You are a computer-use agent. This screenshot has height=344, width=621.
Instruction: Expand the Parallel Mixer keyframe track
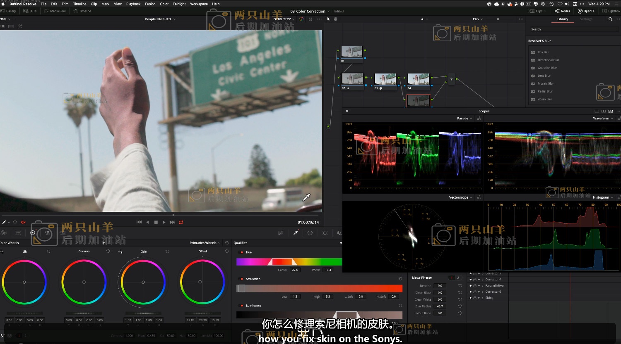coord(483,286)
